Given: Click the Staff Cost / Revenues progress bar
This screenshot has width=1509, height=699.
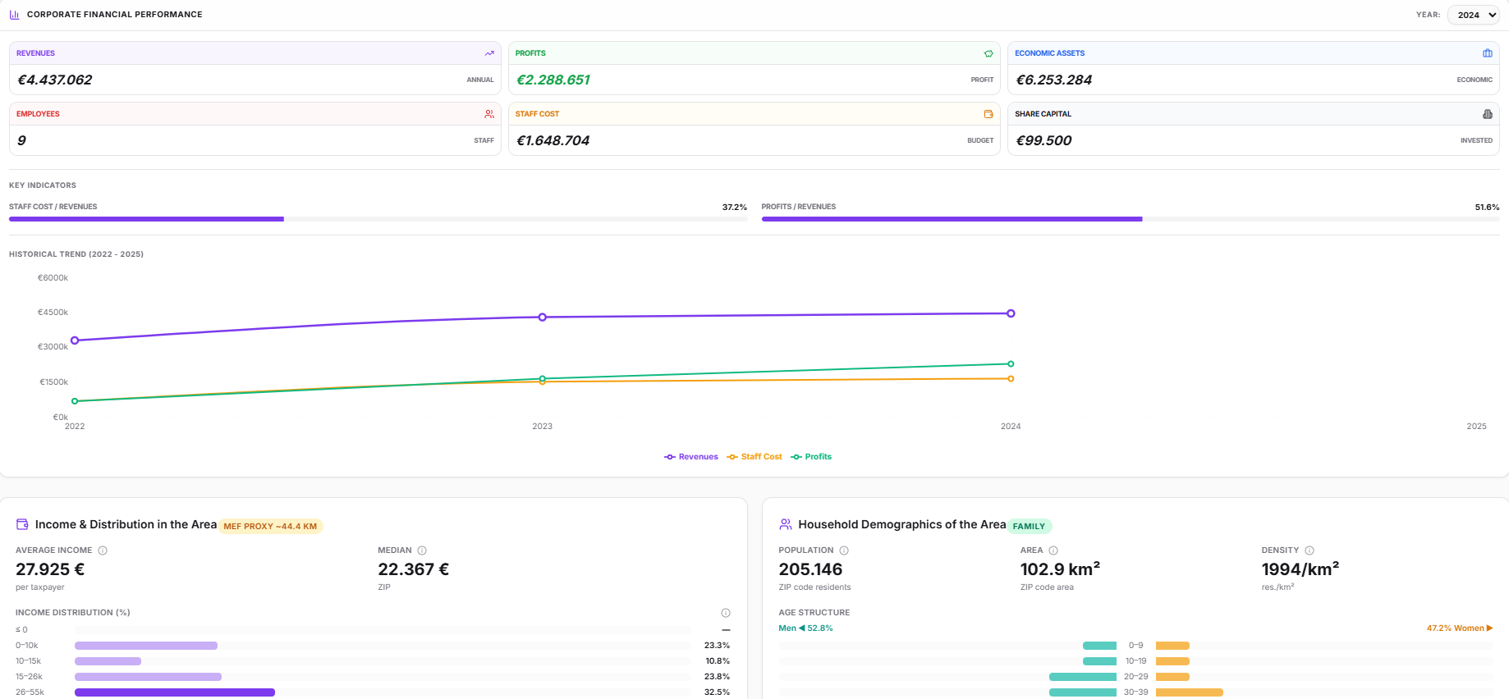Looking at the screenshot, I should pyautogui.click(x=378, y=219).
